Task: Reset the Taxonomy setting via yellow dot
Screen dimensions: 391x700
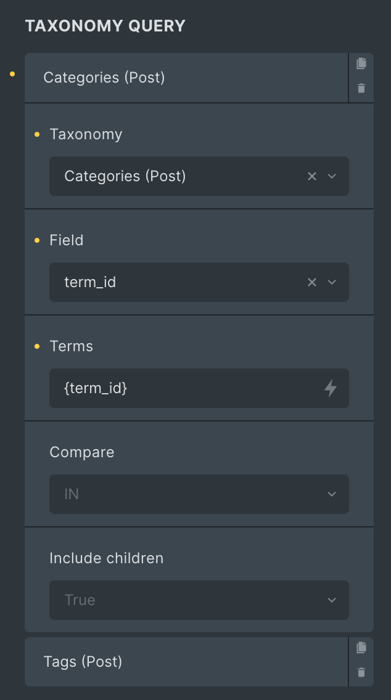Action: pyautogui.click(x=37, y=134)
